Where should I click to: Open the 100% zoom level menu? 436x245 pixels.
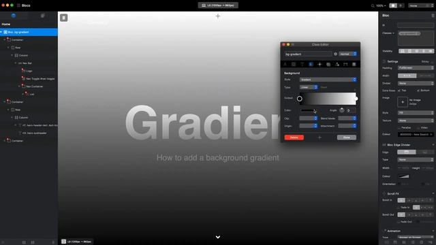[381, 5]
